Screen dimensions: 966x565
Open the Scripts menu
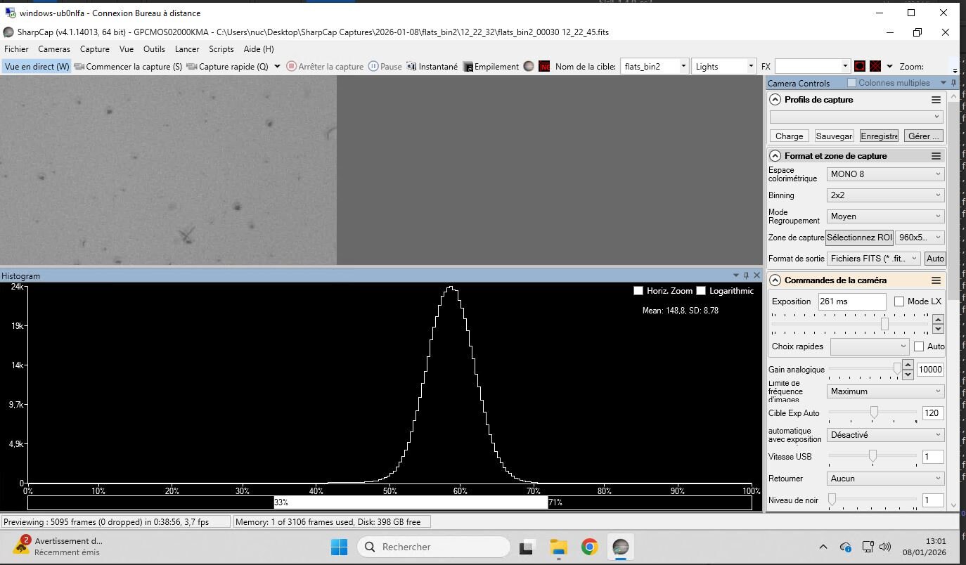(x=221, y=49)
